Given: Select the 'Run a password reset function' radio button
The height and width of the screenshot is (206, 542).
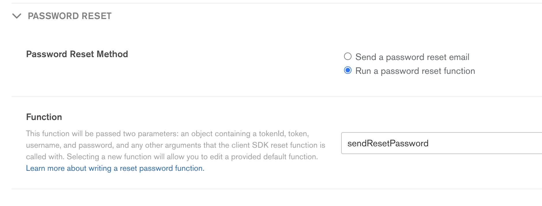Looking at the screenshot, I should [348, 70].
